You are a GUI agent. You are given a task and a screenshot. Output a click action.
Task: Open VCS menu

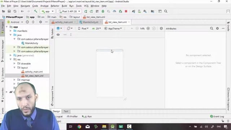pos(86,6)
